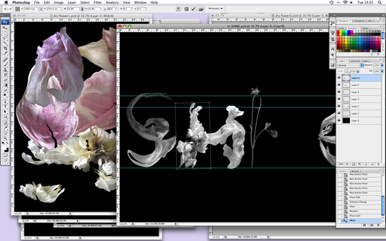Toggle lock transparent pixels
386x241 pixels.
pyautogui.click(x=346, y=71)
